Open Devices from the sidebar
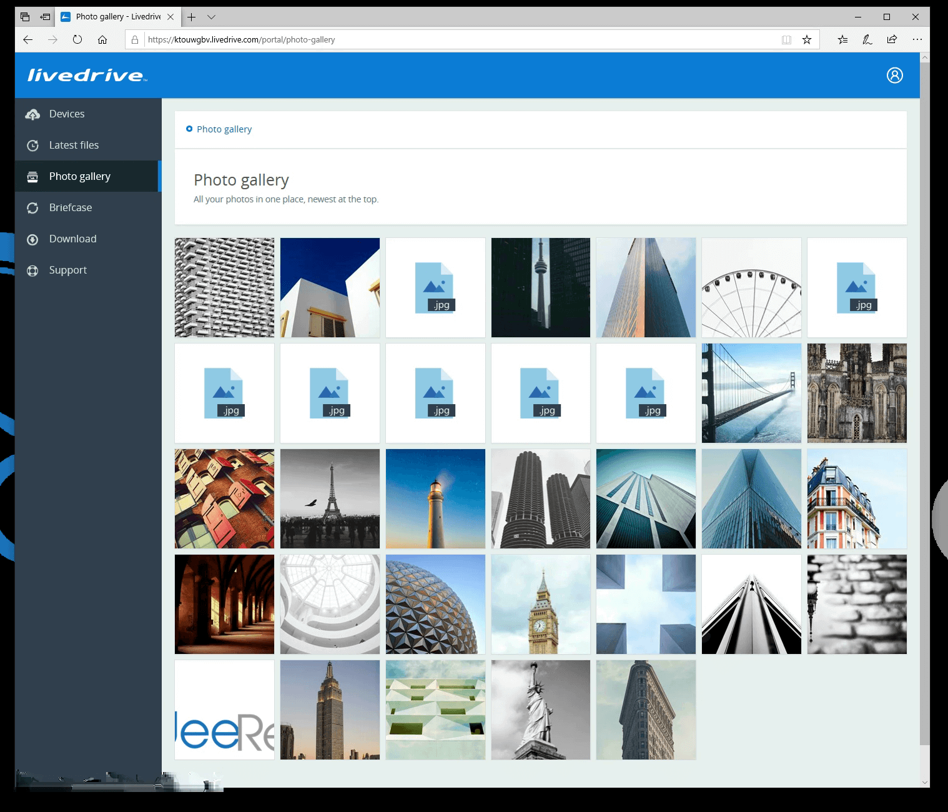 66,114
